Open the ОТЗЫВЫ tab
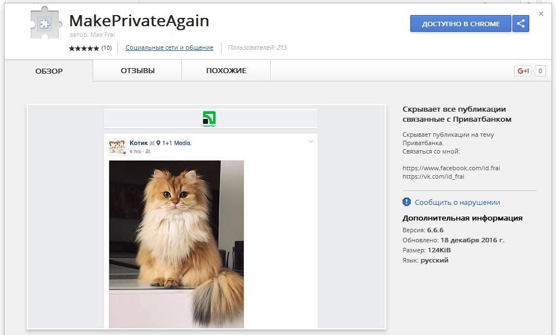This screenshot has width=556, height=335. (x=137, y=71)
